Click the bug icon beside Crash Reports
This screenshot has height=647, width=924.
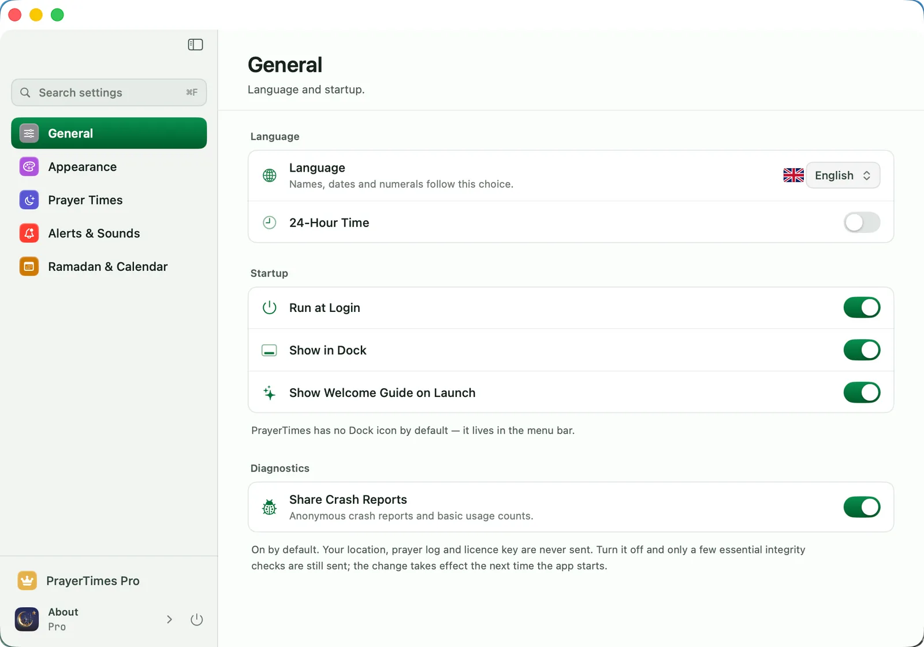[x=269, y=507]
